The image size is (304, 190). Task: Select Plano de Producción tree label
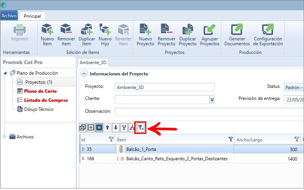[x=37, y=73]
